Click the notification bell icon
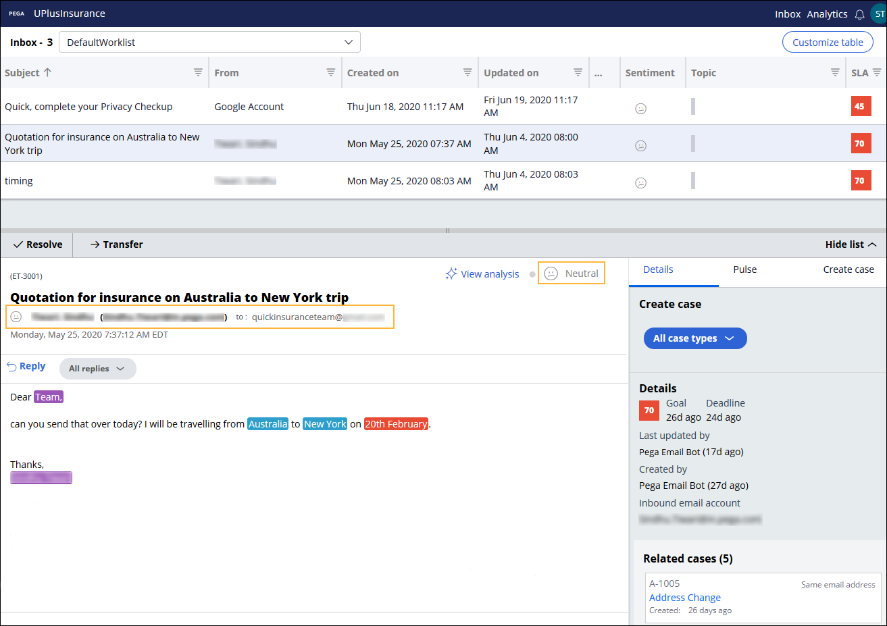Image resolution: width=887 pixels, height=626 pixels. tap(859, 14)
